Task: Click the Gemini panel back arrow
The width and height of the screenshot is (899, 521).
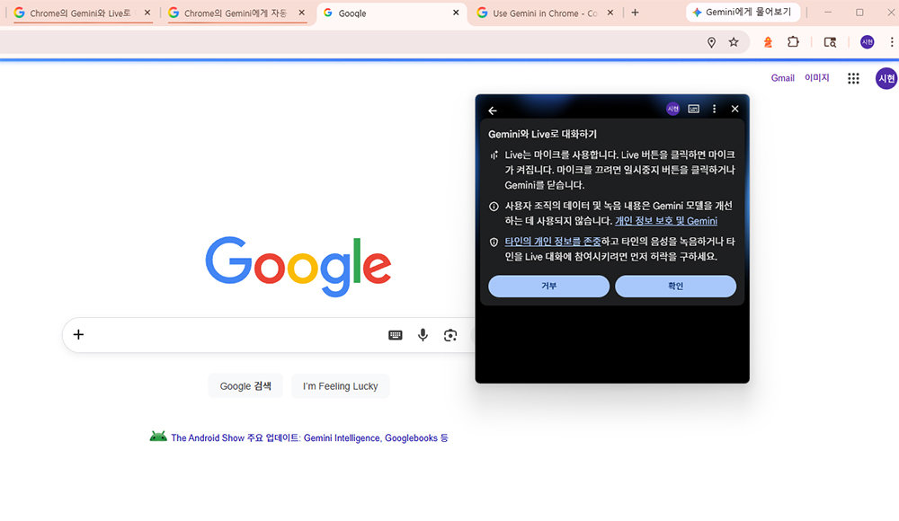Action: point(493,110)
